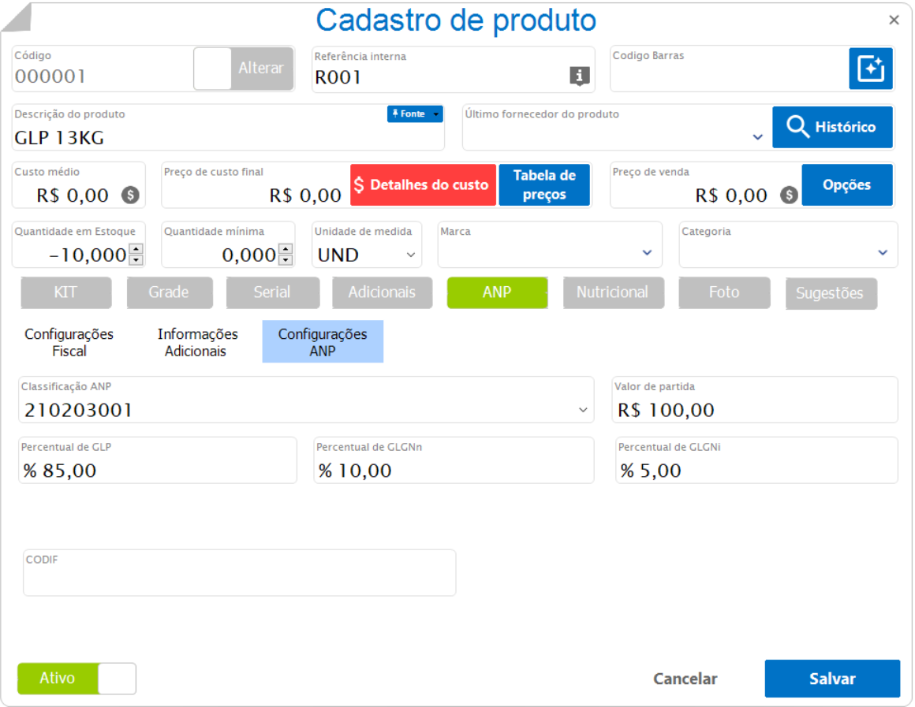Viewport: 915px width, 707px height.
Task: Close the Cadastro de produto window
Action: click(x=894, y=20)
